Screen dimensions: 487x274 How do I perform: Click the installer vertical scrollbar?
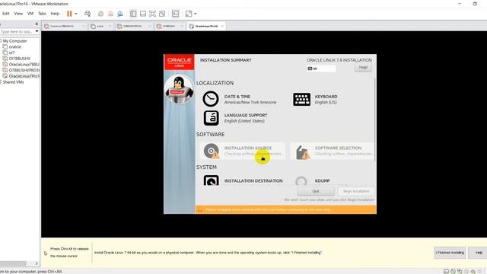(x=375, y=119)
